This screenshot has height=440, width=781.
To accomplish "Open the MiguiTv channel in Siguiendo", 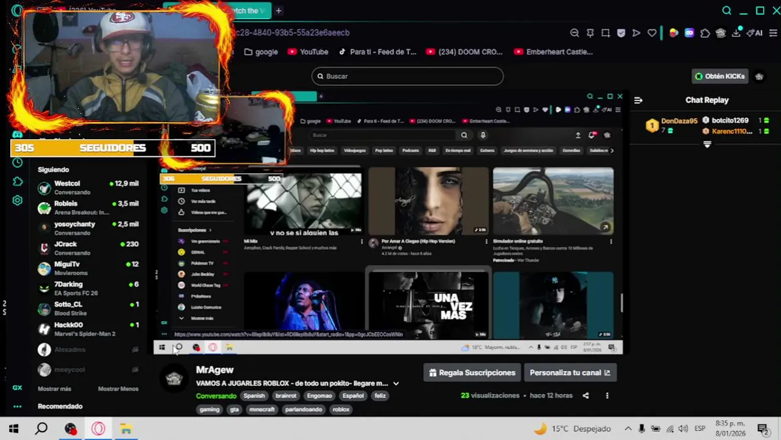I will pyautogui.click(x=88, y=268).
